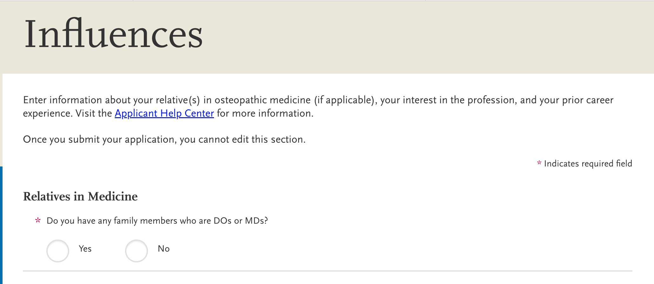The height and width of the screenshot is (284, 654).
Task: Click the Applicant Help Center hyperlink
Action: pyautogui.click(x=164, y=113)
